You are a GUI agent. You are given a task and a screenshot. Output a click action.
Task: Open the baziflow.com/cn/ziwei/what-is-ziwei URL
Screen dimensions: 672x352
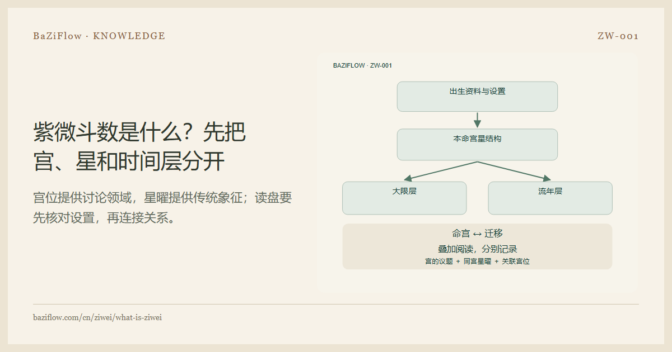coord(97,317)
